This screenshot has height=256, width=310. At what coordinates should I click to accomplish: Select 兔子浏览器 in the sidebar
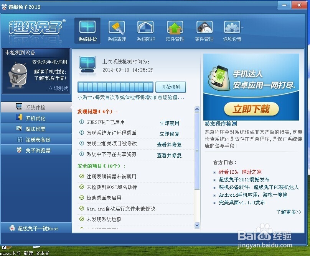coord(36,150)
